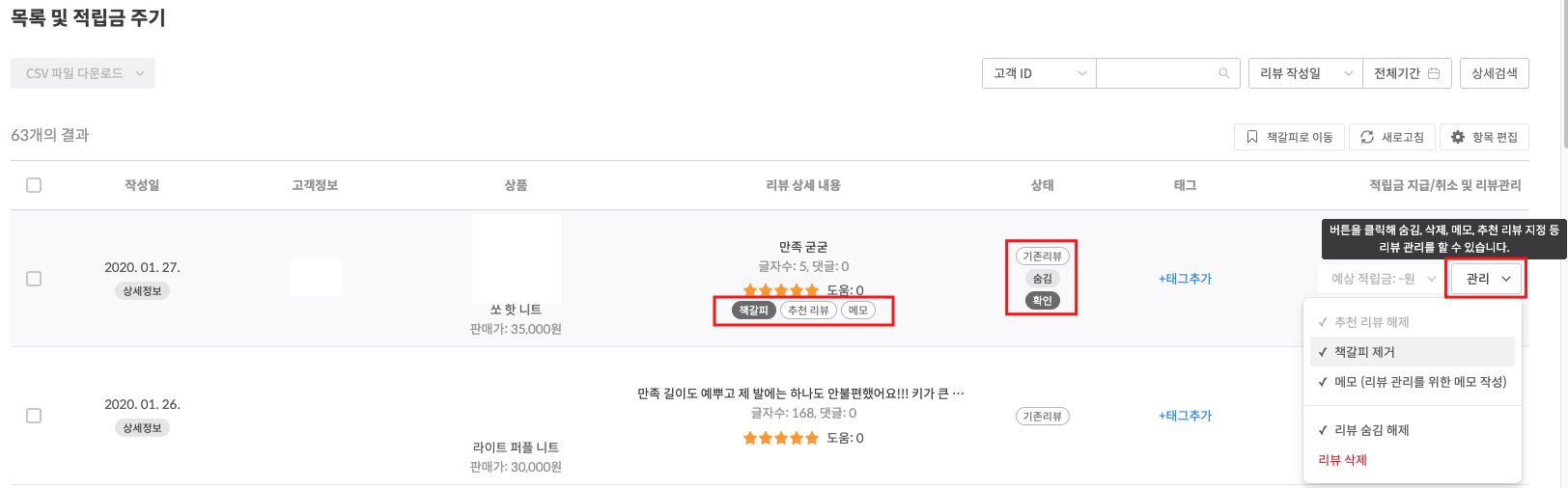Click the 책갈피 badge on first review
The width and height of the screenshot is (1568, 488).
(754, 310)
